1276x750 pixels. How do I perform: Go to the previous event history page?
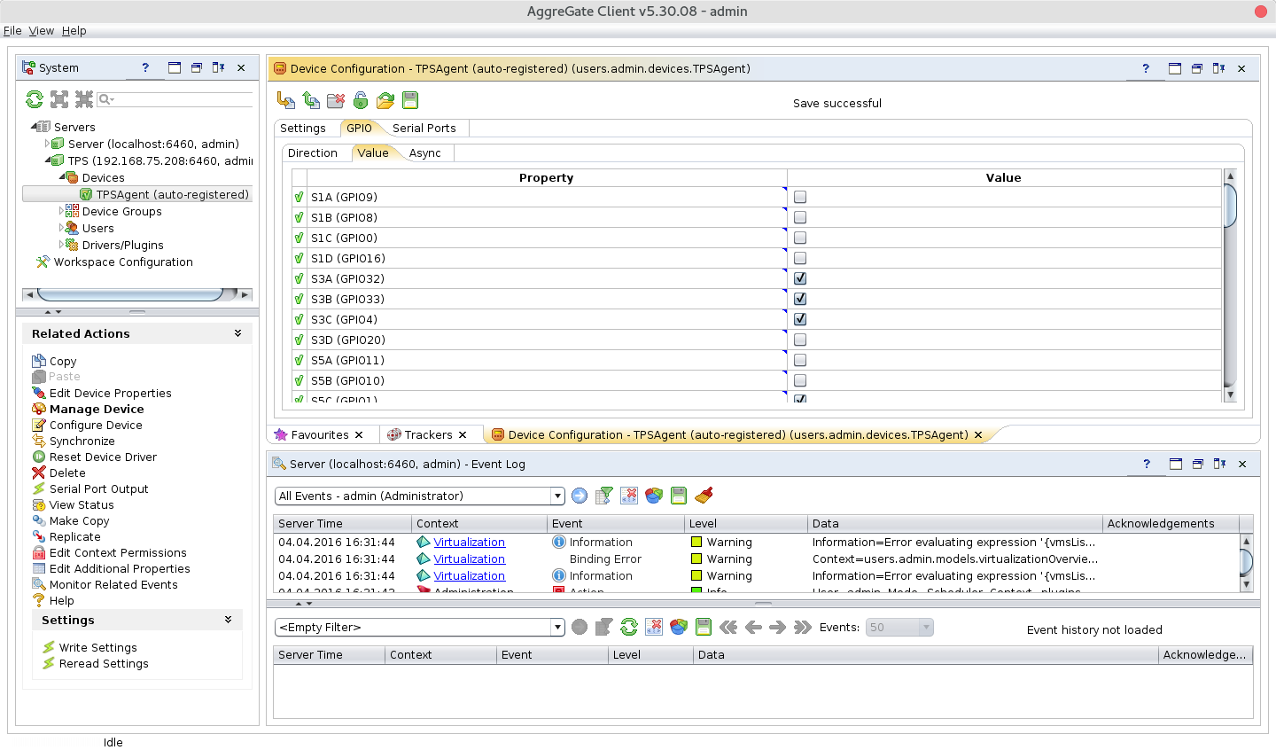[x=753, y=627]
